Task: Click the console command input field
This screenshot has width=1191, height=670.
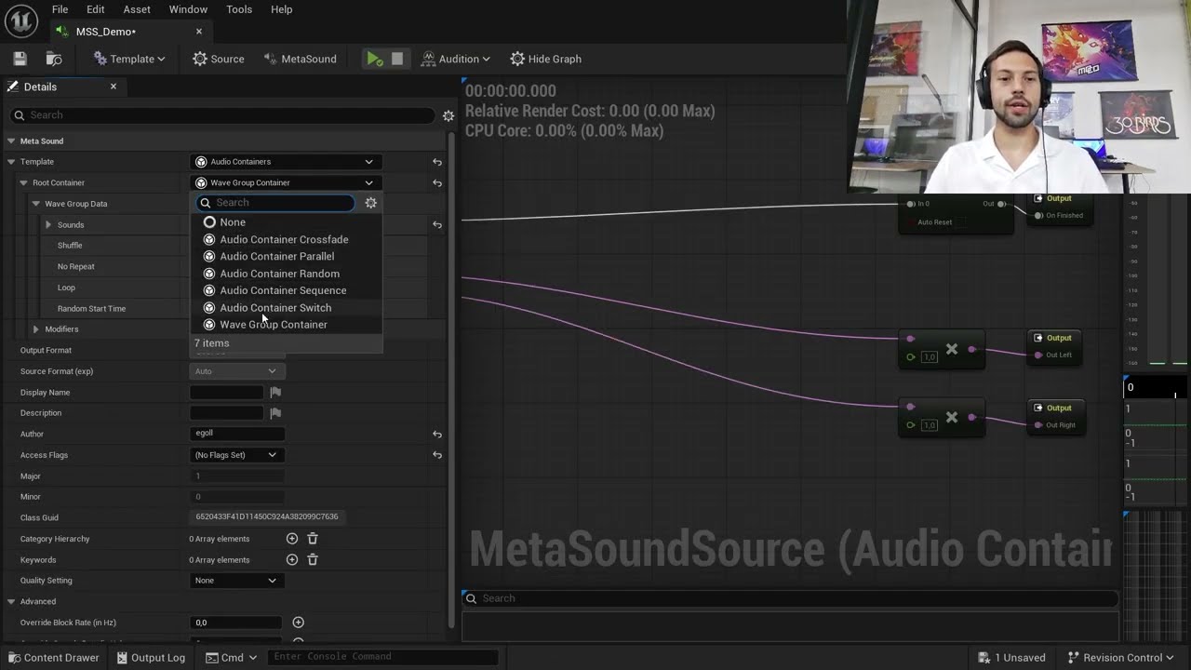Action: click(383, 657)
